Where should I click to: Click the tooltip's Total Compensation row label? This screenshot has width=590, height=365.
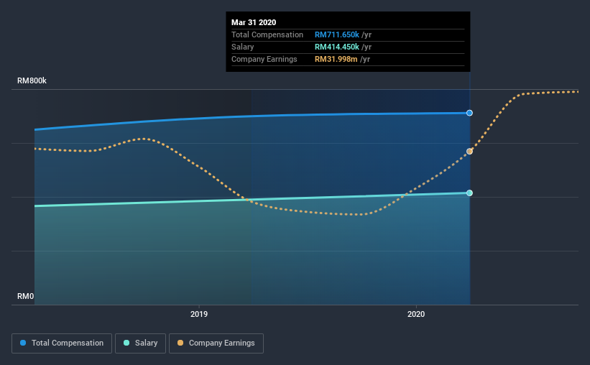pyautogui.click(x=267, y=34)
